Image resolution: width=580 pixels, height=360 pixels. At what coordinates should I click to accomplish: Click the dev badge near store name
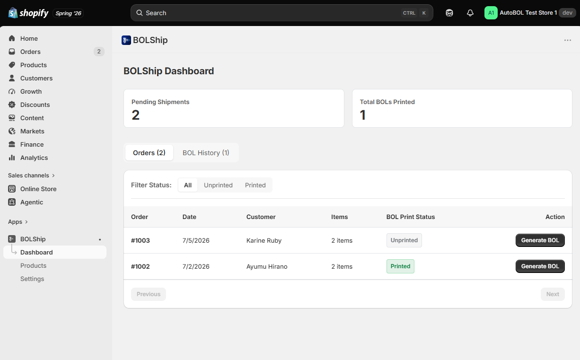tap(567, 13)
